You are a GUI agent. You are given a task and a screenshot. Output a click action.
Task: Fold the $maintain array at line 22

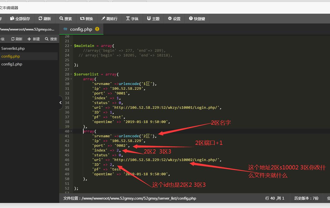point(71,46)
